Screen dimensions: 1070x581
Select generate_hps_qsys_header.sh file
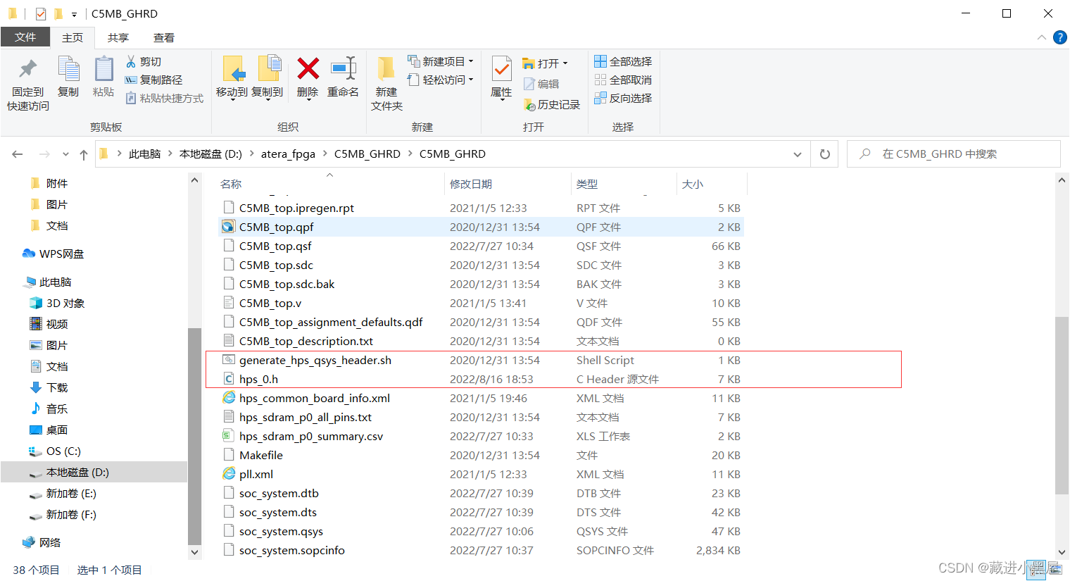tap(481, 360)
